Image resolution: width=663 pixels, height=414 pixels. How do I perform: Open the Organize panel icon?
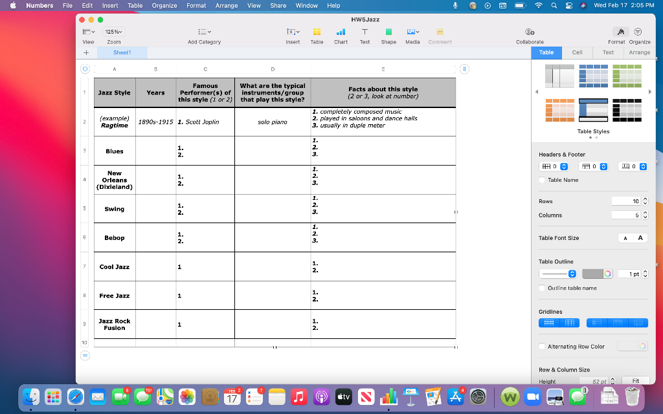[640, 31]
